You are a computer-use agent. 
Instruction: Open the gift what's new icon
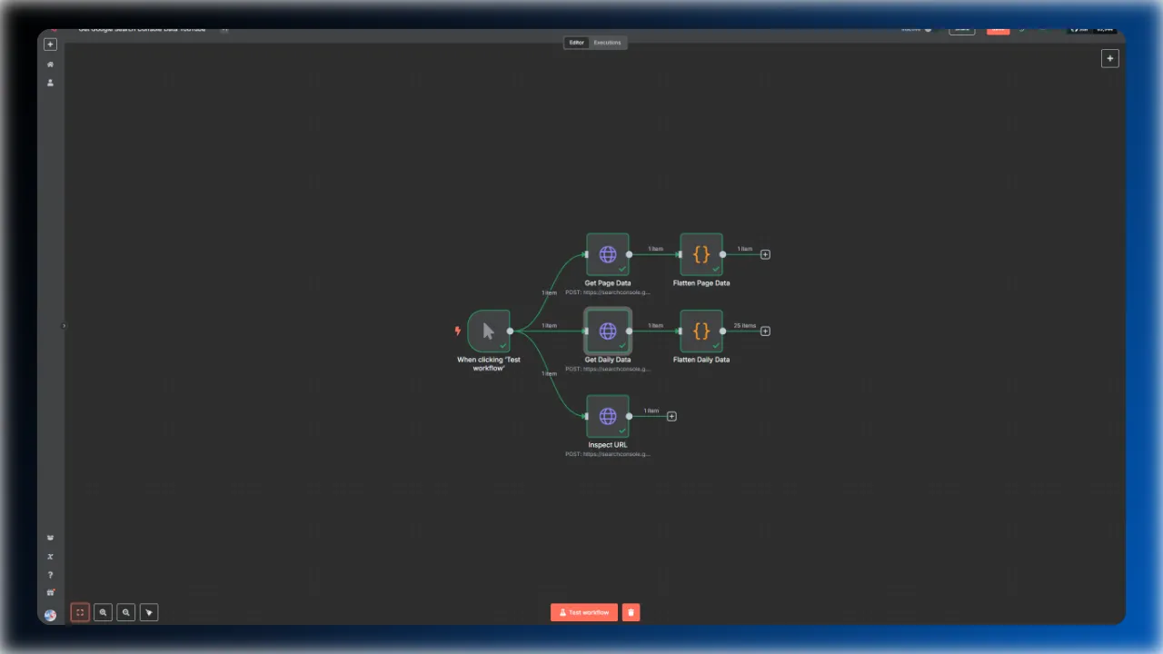click(50, 593)
